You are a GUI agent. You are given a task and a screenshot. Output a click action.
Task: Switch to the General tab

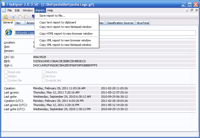8,23
